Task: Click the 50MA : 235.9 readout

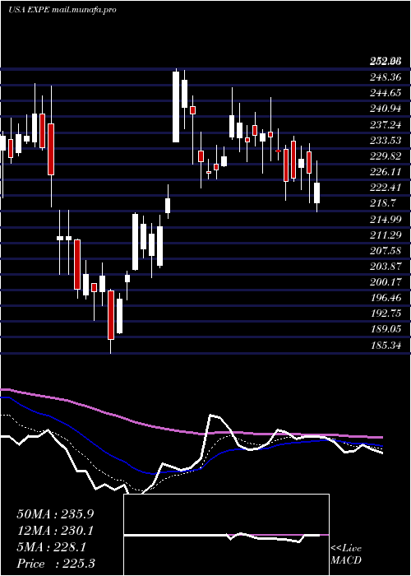Action: [55, 514]
